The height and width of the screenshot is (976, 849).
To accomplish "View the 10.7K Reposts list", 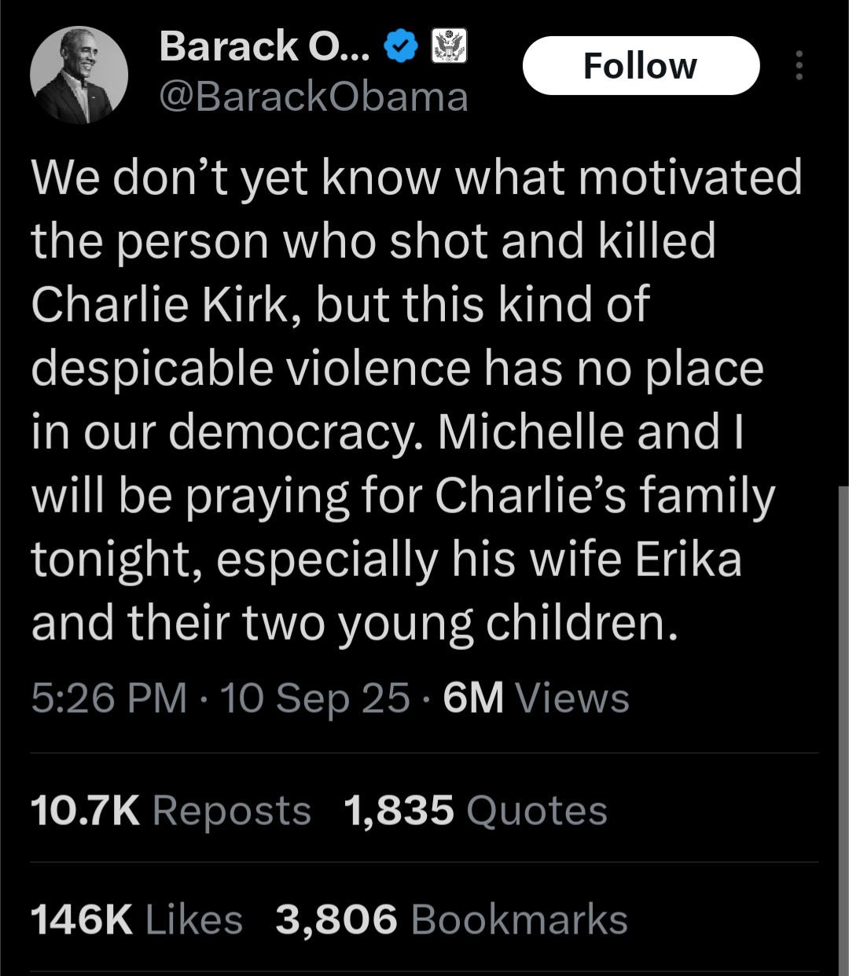I will pos(171,810).
